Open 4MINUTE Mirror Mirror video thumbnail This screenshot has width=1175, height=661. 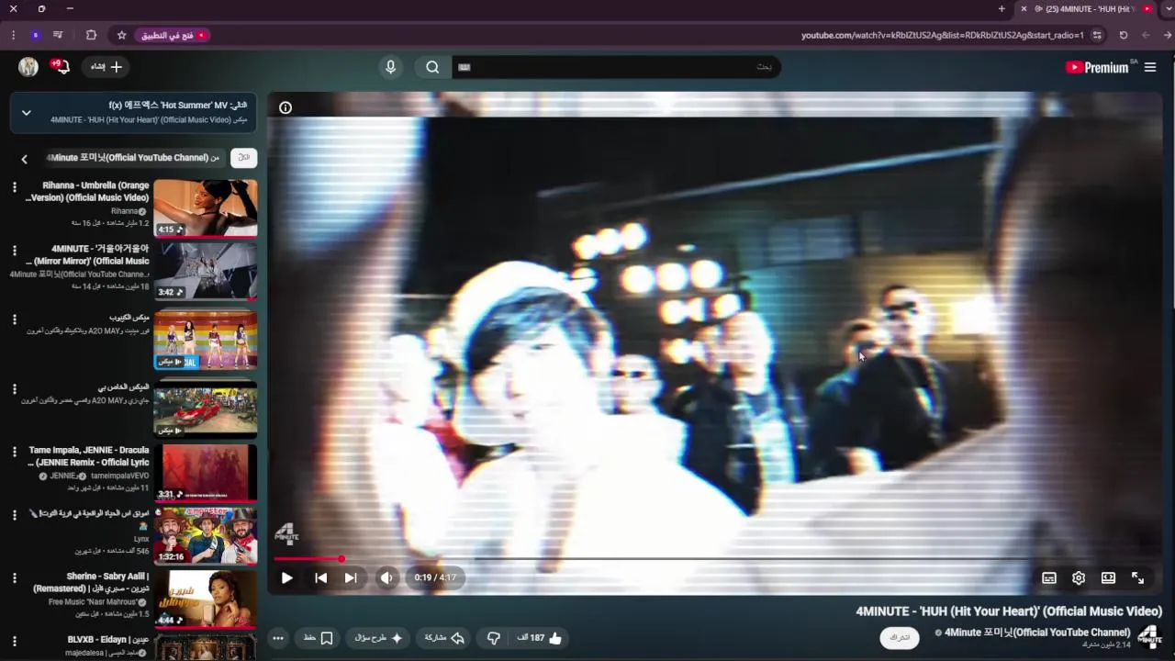tap(206, 272)
